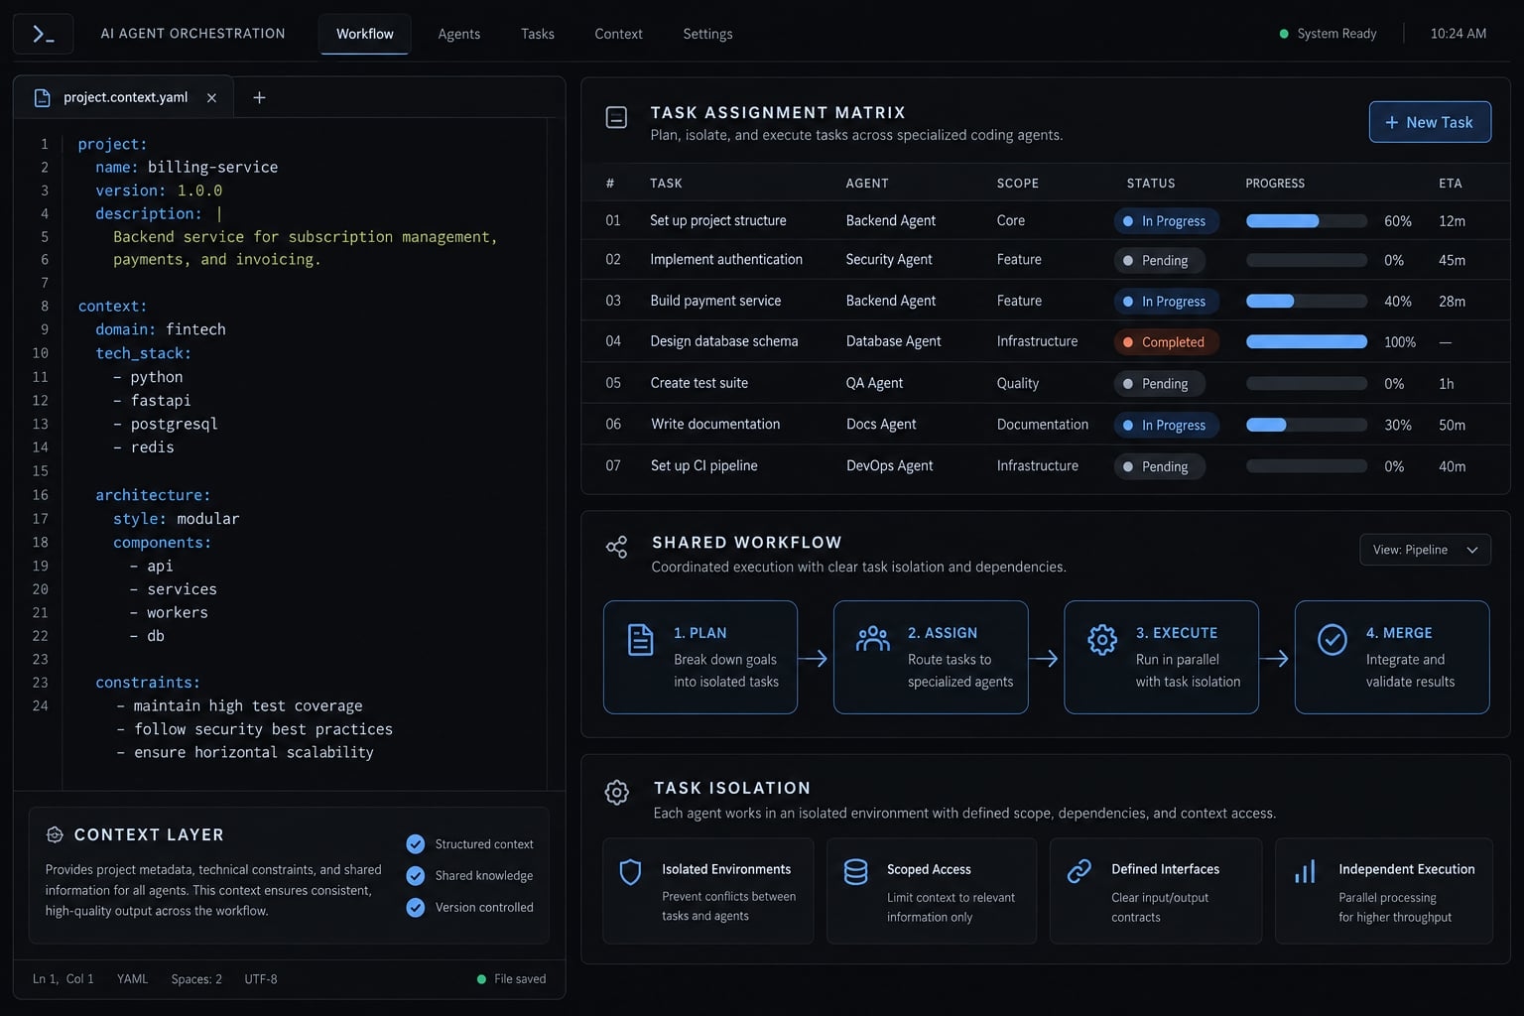Click the Spaces: 2 indentation setting
The height and width of the screenshot is (1016, 1524).
point(196,979)
